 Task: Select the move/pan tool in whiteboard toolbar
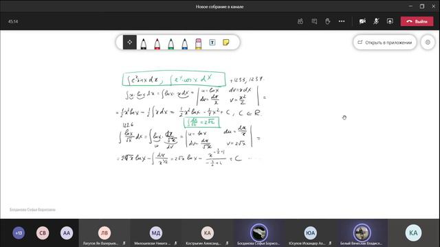pyautogui.click(x=130, y=43)
